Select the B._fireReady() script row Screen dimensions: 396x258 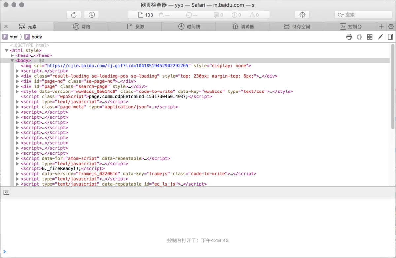(x=62, y=168)
